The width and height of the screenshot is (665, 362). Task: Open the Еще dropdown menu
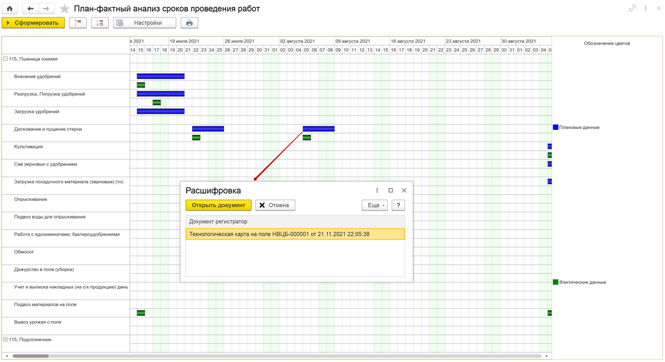[375, 205]
